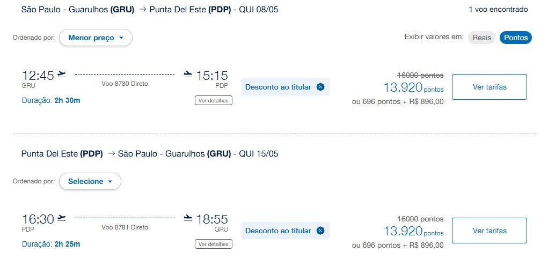
Task: Click Desconto ao titular label on outbound flight
Action: (278, 87)
